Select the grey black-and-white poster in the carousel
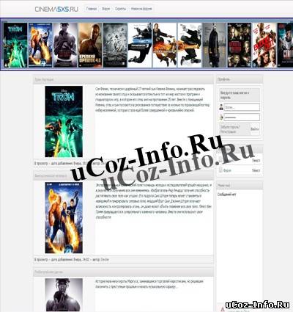Image resolution: width=293 pixels, height=312 pixels. pos(115,45)
